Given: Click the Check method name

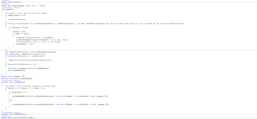Looking at the screenshot, I should pyautogui.click(x=15, y=2).
